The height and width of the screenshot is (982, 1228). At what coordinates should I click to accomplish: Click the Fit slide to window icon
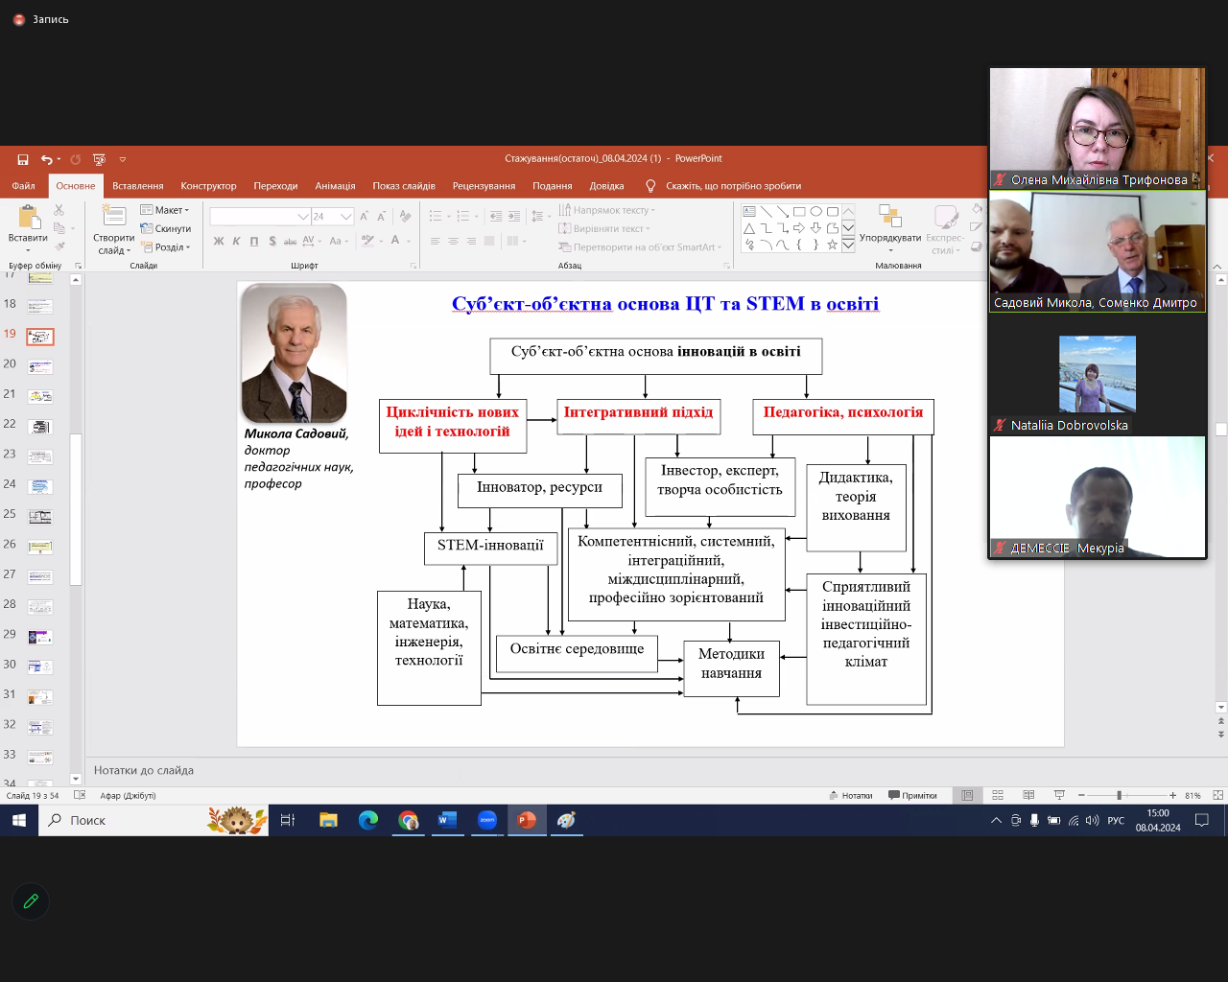(x=1217, y=795)
